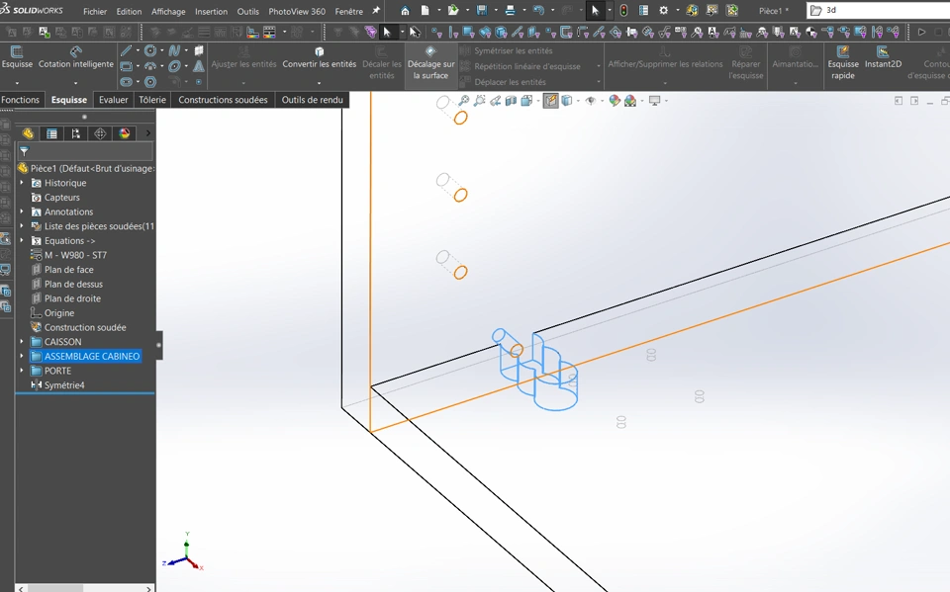Image resolution: width=950 pixels, height=592 pixels.
Task: Switch to Constructions soudées tab
Action: coord(223,100)
